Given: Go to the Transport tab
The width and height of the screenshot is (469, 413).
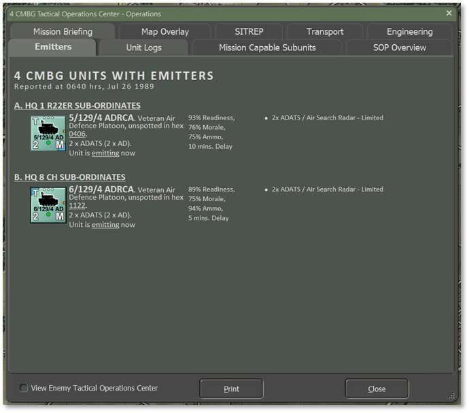Looking at the screenshot, I should point(325,32).
